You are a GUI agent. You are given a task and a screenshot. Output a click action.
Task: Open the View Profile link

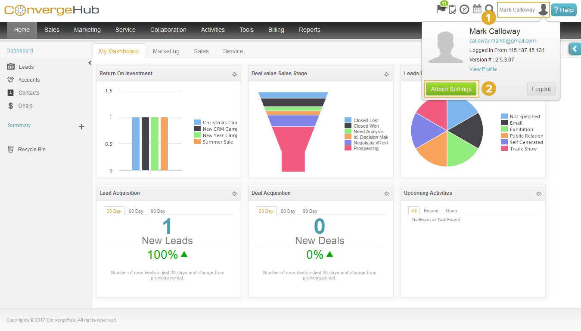tap(483, 69)
